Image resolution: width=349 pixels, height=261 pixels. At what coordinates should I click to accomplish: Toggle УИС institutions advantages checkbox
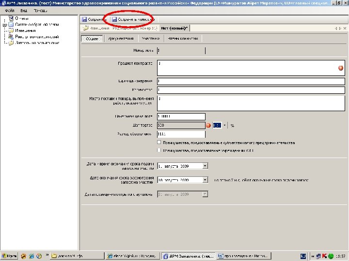[159, 150]
